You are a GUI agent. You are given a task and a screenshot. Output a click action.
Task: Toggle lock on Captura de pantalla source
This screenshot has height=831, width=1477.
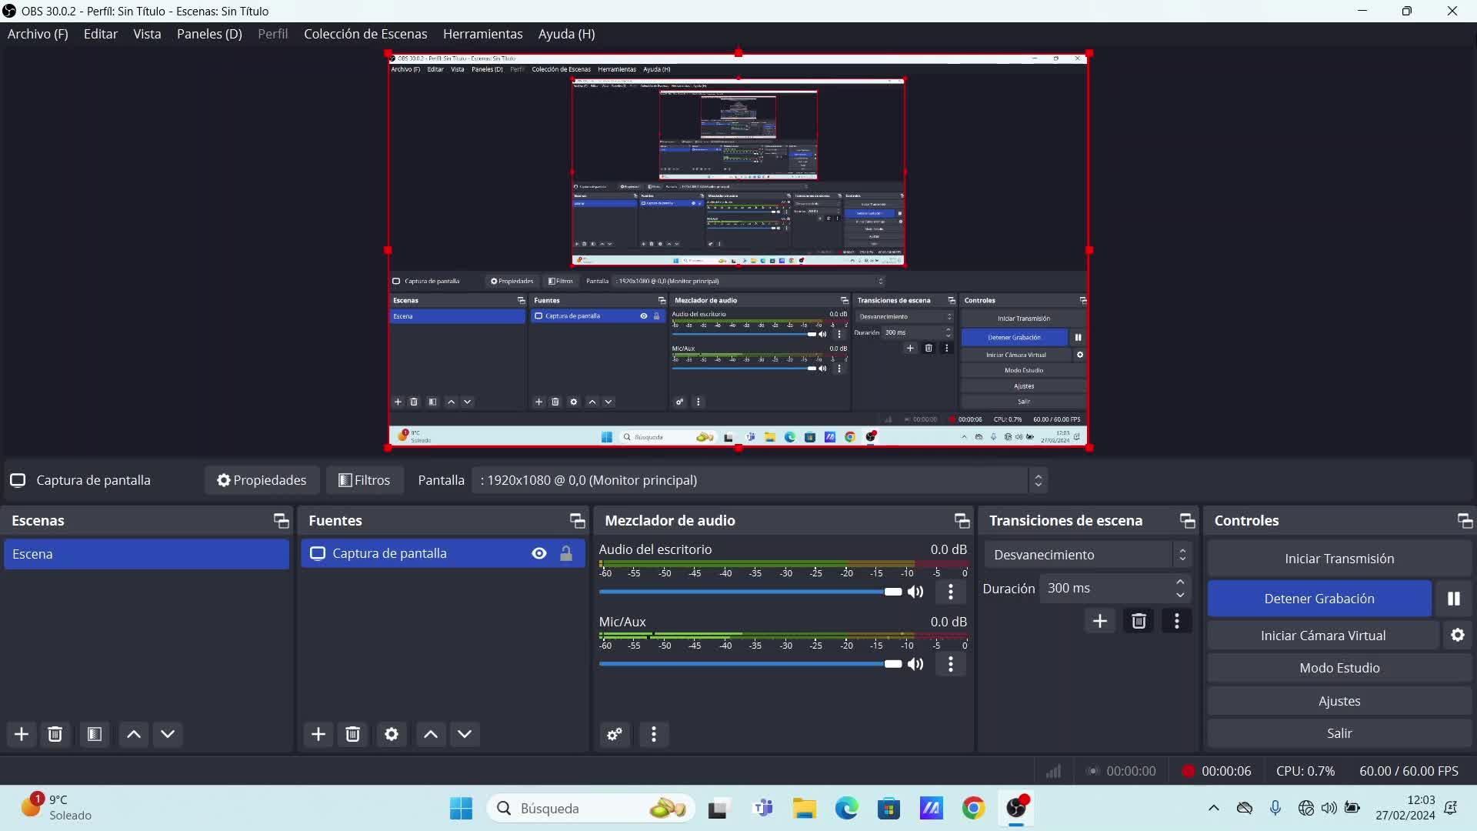pyautogui.click(x=566, y=554)
